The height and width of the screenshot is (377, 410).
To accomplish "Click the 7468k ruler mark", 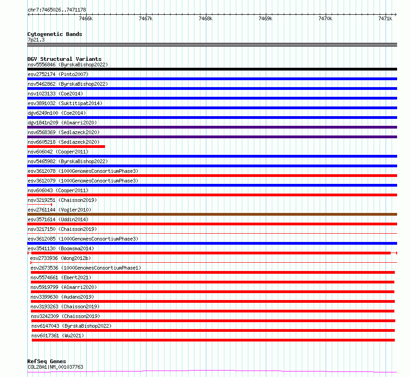I will click(205, 18).
